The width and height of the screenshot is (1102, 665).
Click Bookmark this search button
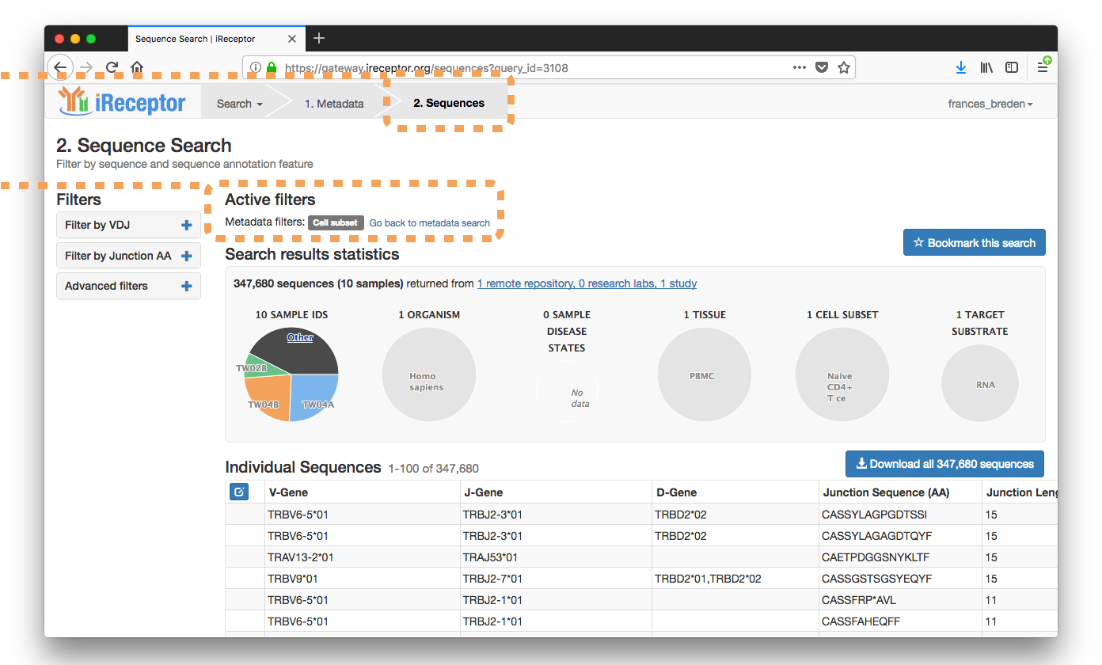974,243
